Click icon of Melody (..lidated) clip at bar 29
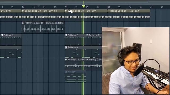The height and width of the screenshot is (95, 170). (x=87, y=60)
